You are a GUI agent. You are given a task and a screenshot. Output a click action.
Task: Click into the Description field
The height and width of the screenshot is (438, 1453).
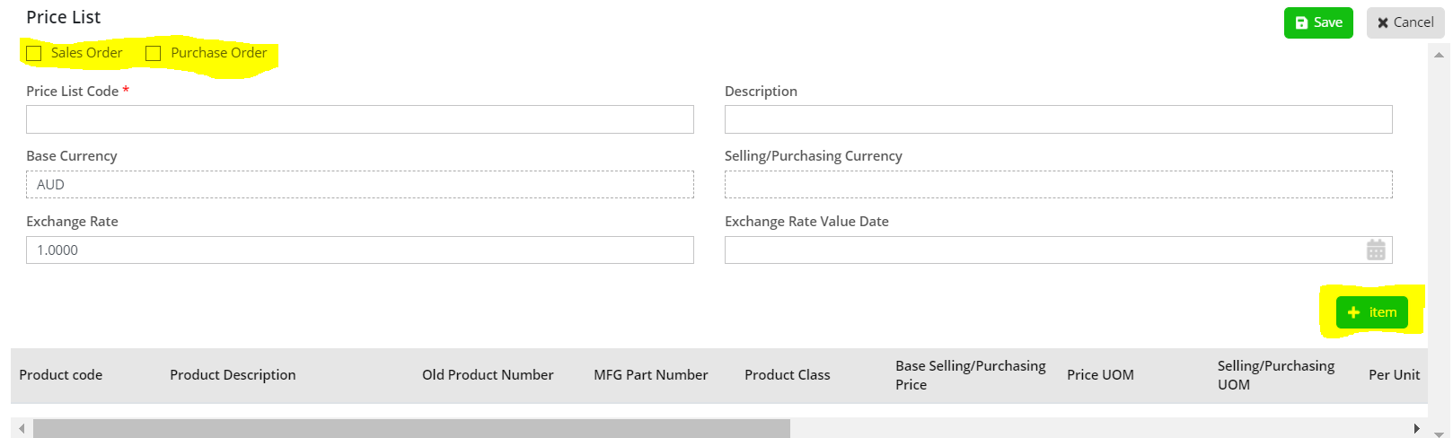click(x=1058, y=119)
